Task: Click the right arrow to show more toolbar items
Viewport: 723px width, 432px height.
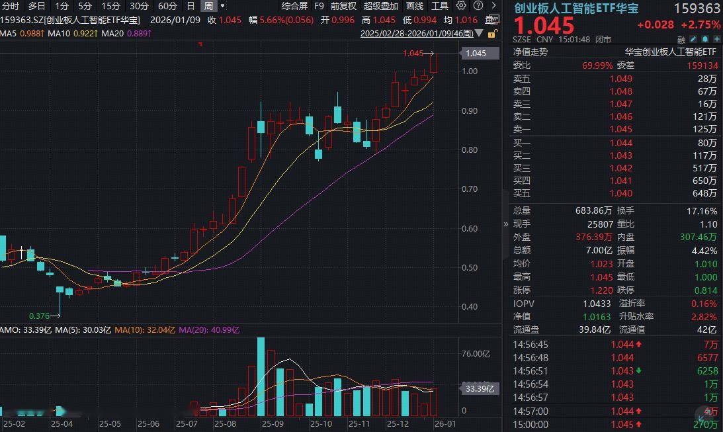Action: (x=493, y=6)
